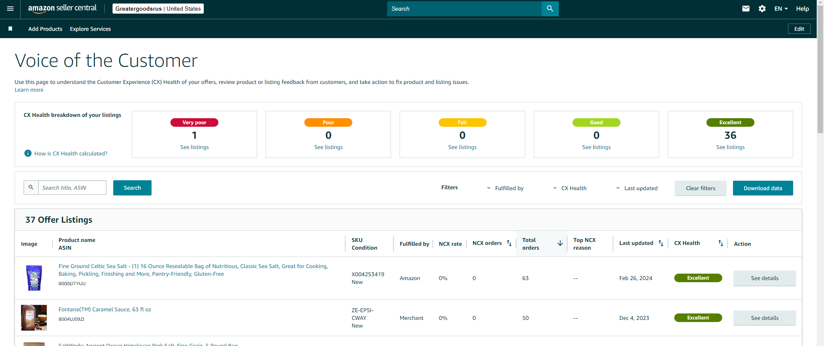The width and height of the screenshot is (824, 346).
Task: Click the Clear filters button
Action: (x=700, y=188)
